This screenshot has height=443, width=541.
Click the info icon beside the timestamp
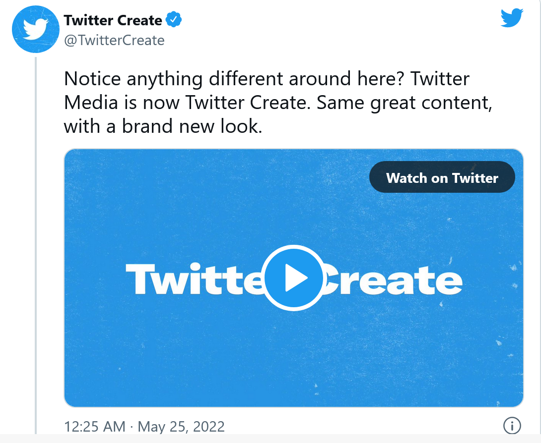512,425
